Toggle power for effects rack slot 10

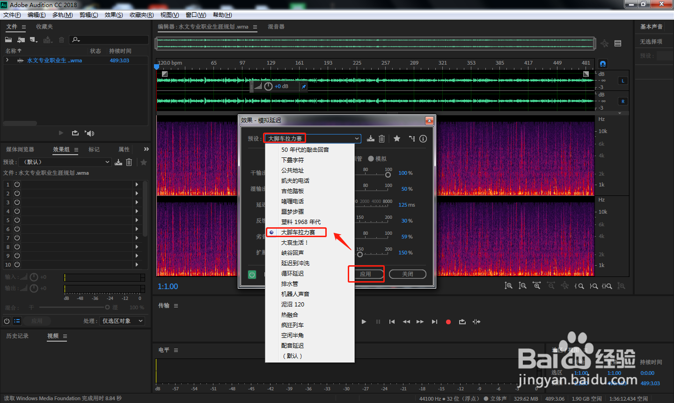click(x=17, y=264)
